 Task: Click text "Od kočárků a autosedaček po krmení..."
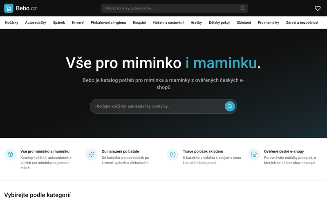point(125,160)
